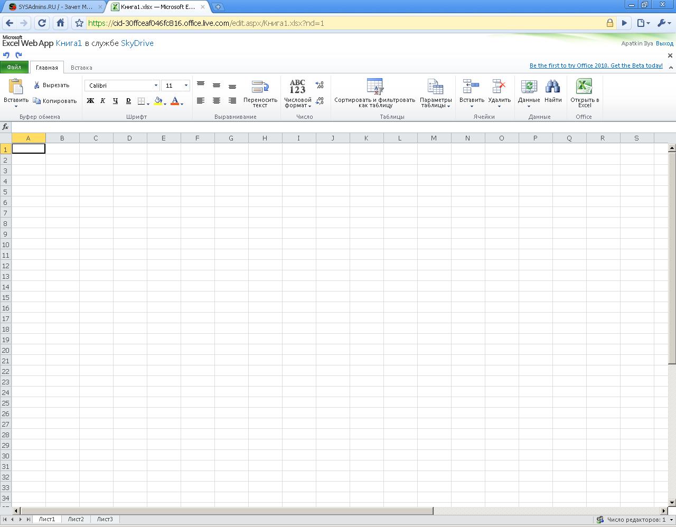The height and width of the screenshot is (527, 676).
Task: Open the font size 11 dropdown
Action: [186, 86]
